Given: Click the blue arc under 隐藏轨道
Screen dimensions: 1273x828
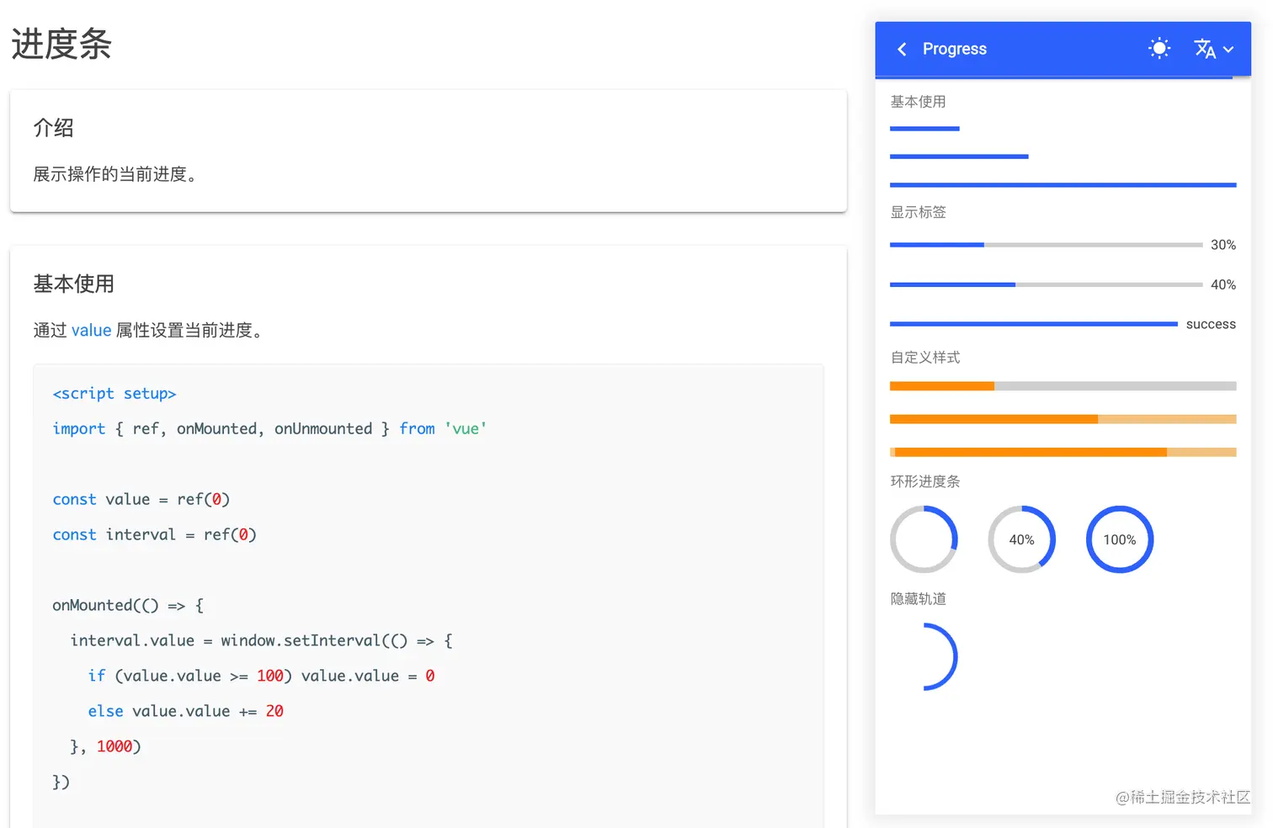Looking at the screenshot, I should pyautogui.click(x=951, y=656).
